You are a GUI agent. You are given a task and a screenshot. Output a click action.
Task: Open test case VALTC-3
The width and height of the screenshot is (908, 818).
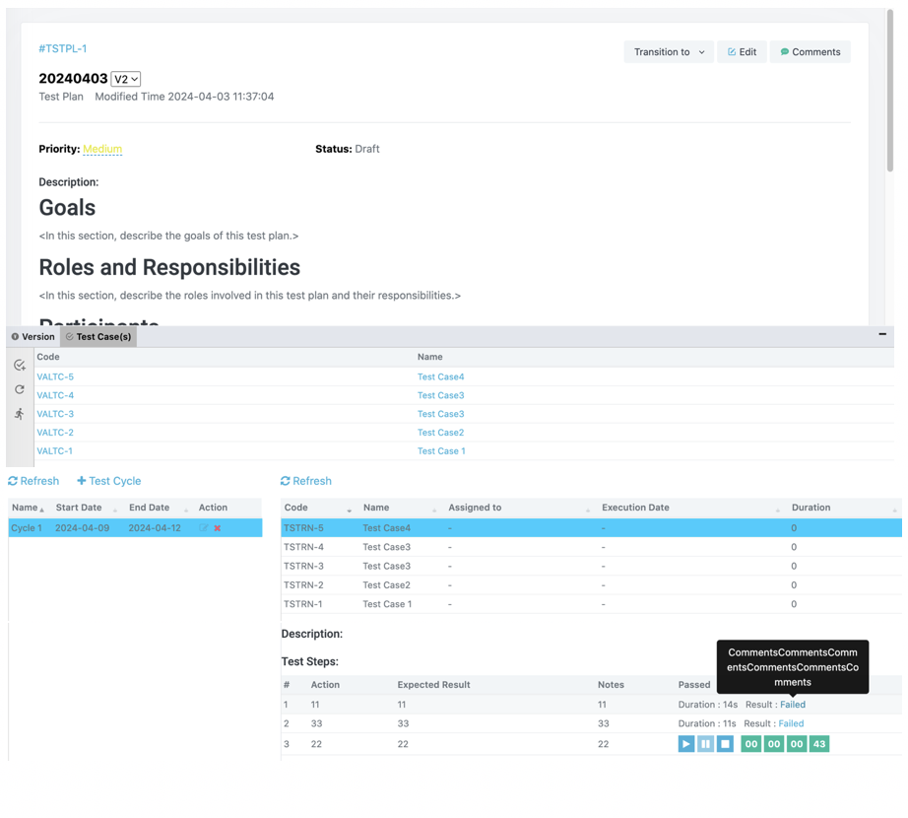click(55, 414)
